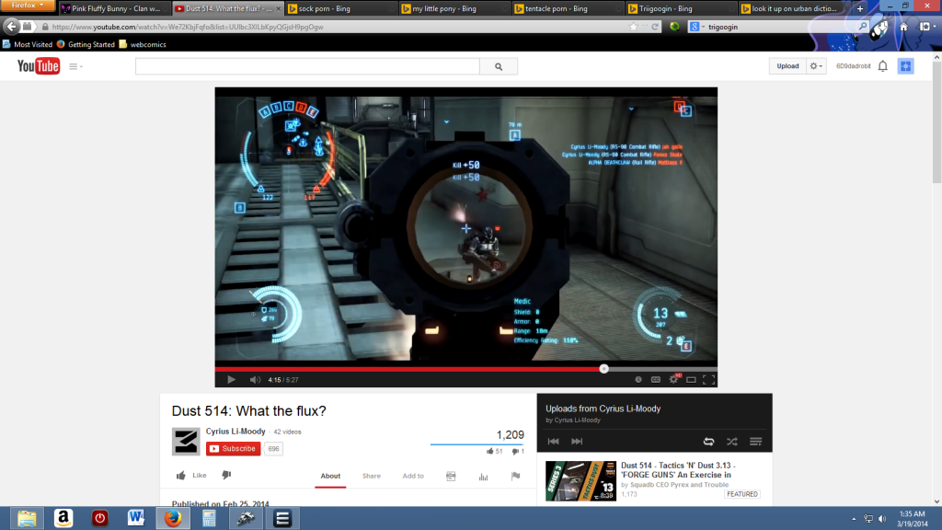Open a new browser tab
Viewport: 942px width, 530px height.
click(x=860, y=8)
